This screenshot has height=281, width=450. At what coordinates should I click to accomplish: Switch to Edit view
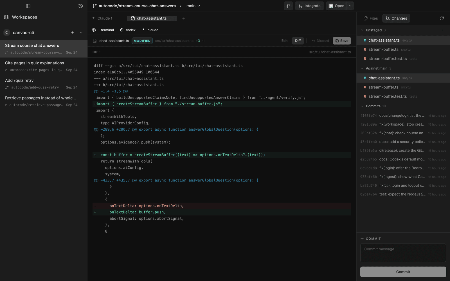tap(284, 41)
